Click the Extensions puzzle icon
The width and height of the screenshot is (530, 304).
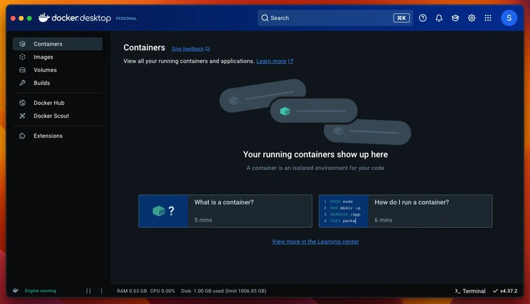(x=23, y=136)
